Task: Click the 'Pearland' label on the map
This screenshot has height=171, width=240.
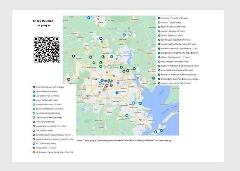Action: (116, 102)
